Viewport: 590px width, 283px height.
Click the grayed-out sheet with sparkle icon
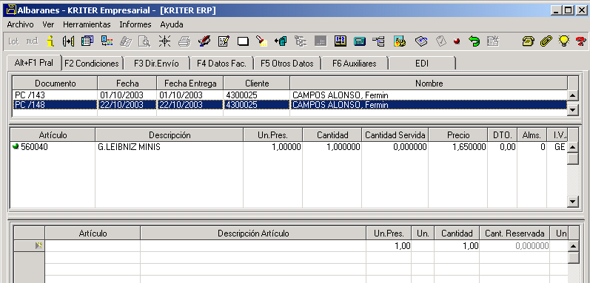tap(492, 41)
